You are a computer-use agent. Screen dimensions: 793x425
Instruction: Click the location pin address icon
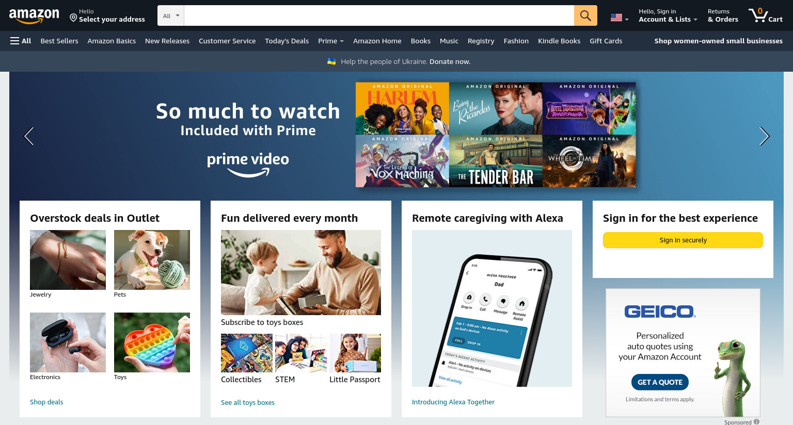(73, 18)
